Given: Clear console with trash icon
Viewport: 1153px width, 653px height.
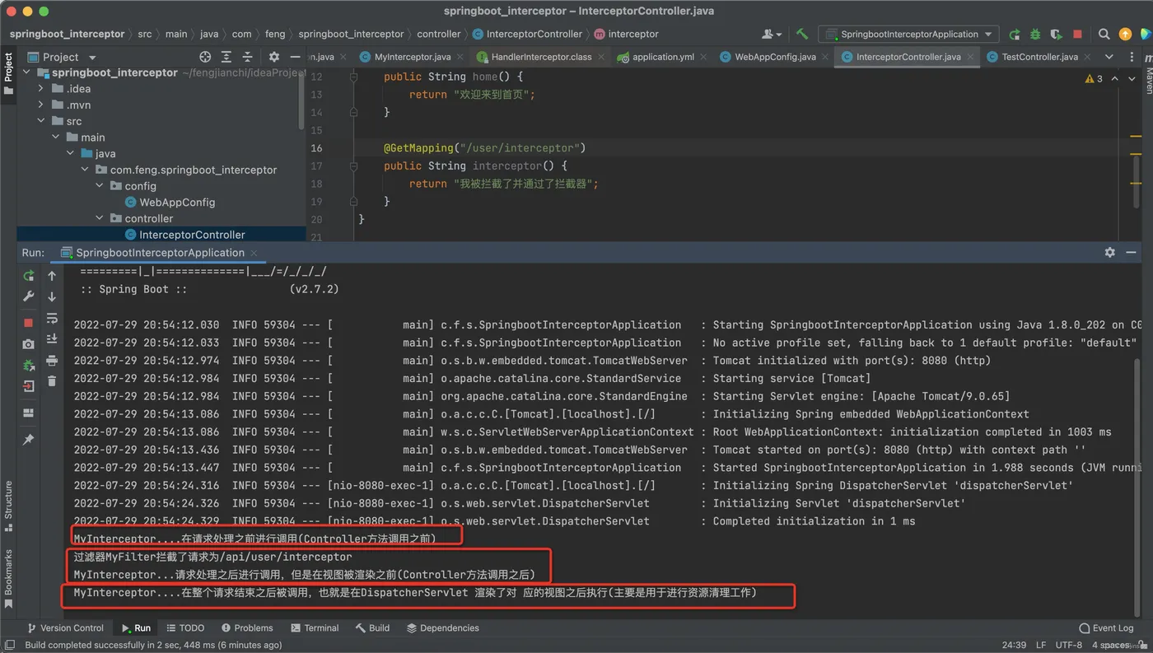Looking at the screenshot, I should 52,380.
